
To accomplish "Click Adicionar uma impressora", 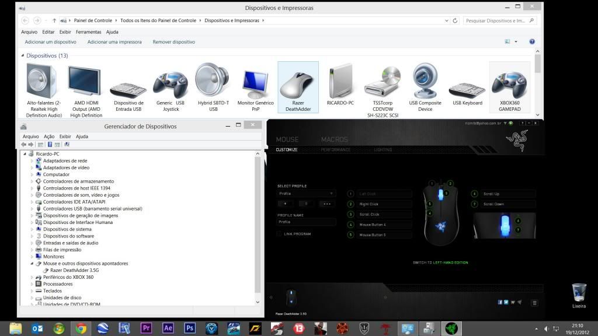I will (x=114, y=42).
